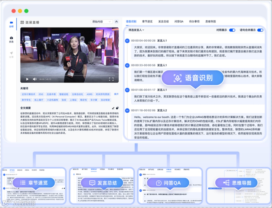Viewport: 272px width, 208px height.
Task: Collapse the video panel with double-chevron button
Action: [x=116, y=22]
